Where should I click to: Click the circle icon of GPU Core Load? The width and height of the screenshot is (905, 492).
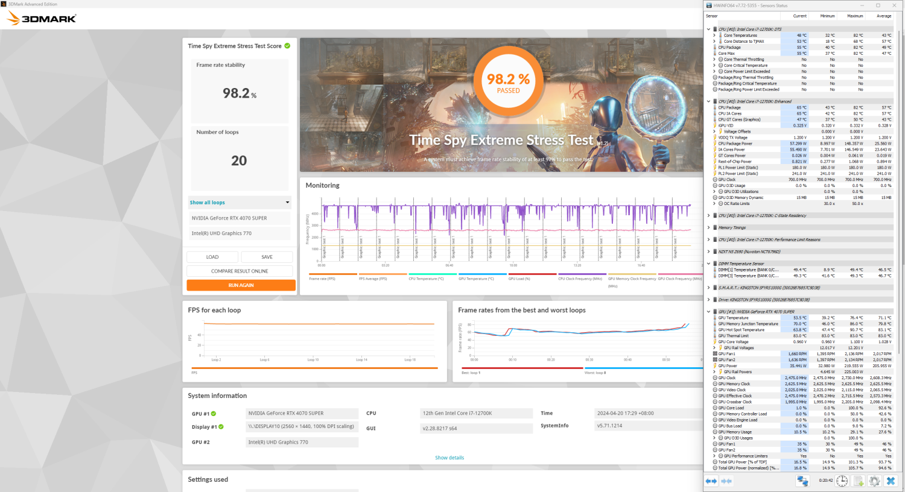pos(715,408)
